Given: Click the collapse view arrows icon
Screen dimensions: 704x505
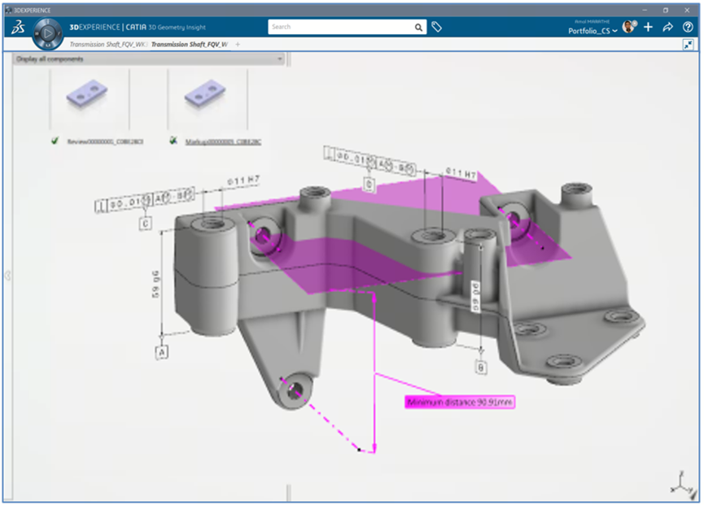Looking at the screenshot, I should (688, 45).
